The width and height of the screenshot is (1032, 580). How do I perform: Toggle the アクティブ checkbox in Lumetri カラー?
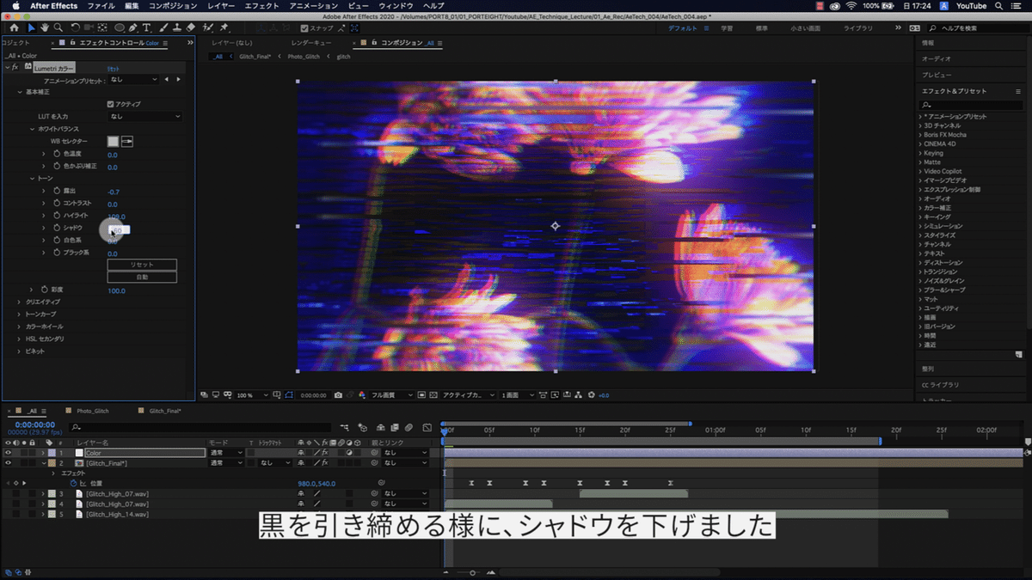109,104
